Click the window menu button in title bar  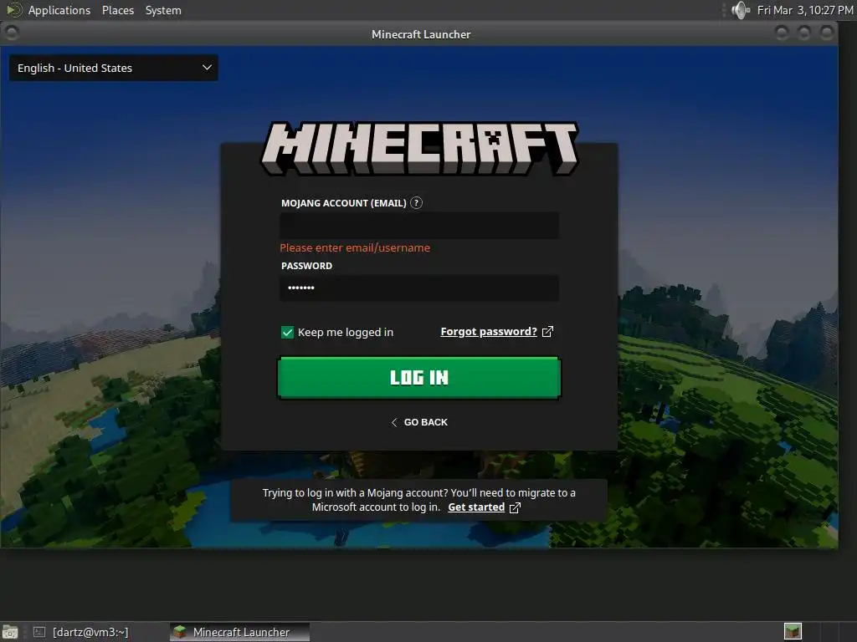pyautogui.click(x=12, y=33)
